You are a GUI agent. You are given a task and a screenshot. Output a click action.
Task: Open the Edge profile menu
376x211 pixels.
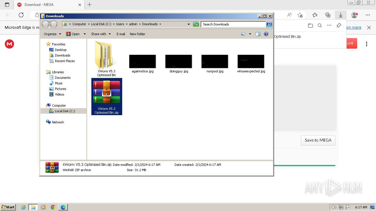click(355, 15)
